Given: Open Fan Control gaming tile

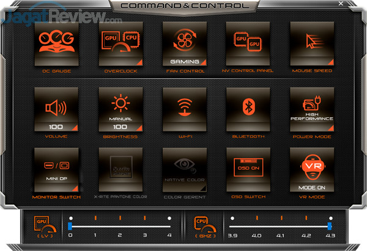Looking at the screenshot, I should pos(184,43).
